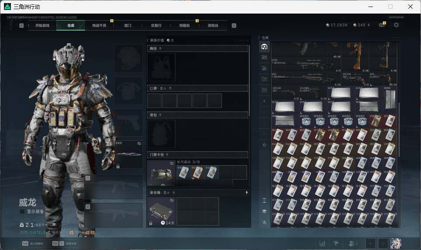Click the body armor equipment slot
Screen dimensions: 421x250
pyautogui.click(x=129, y=90)
